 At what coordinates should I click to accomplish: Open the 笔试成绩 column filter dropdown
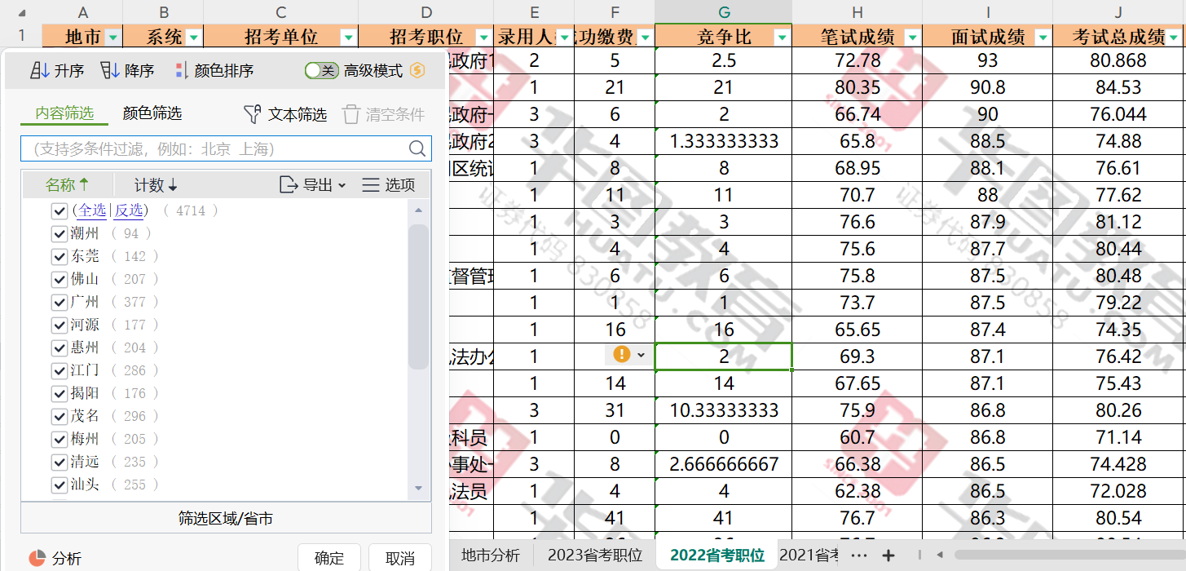(912, 38)
